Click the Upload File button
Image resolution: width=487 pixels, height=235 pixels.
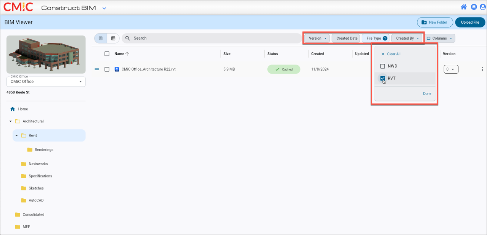point(470,23)
